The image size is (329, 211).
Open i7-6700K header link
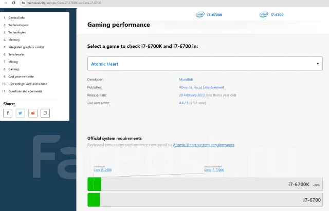pyautogui.click(x=214, y=15)
